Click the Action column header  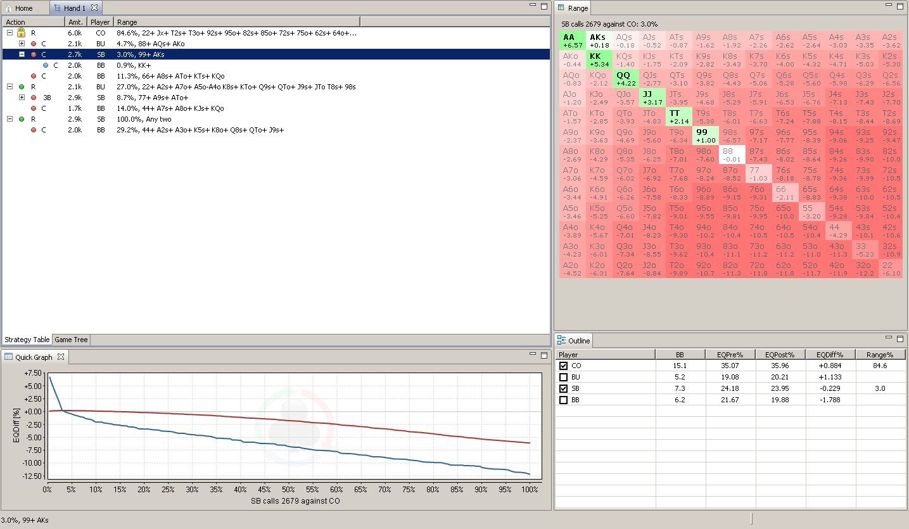coord(33,22)
